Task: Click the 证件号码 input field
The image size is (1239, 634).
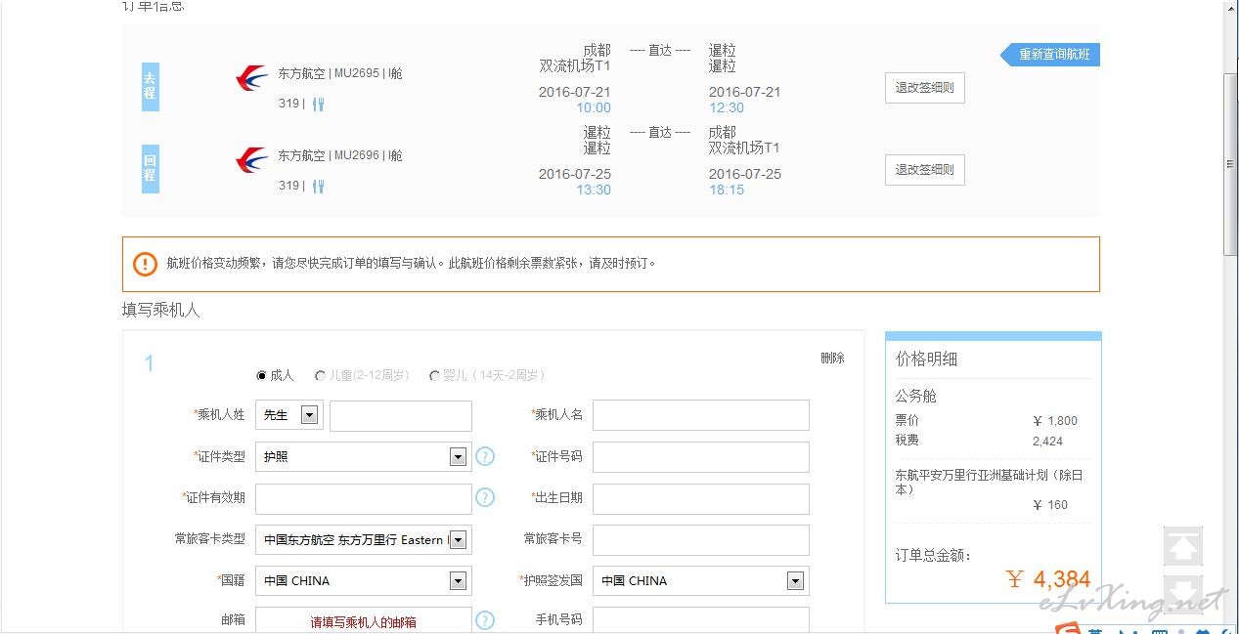Action: (700, 456)
